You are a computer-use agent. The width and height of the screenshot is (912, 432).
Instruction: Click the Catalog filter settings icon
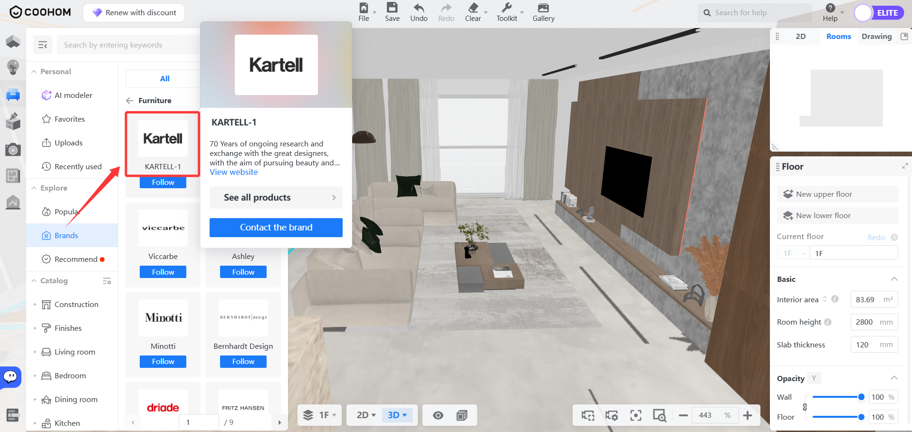107,281
